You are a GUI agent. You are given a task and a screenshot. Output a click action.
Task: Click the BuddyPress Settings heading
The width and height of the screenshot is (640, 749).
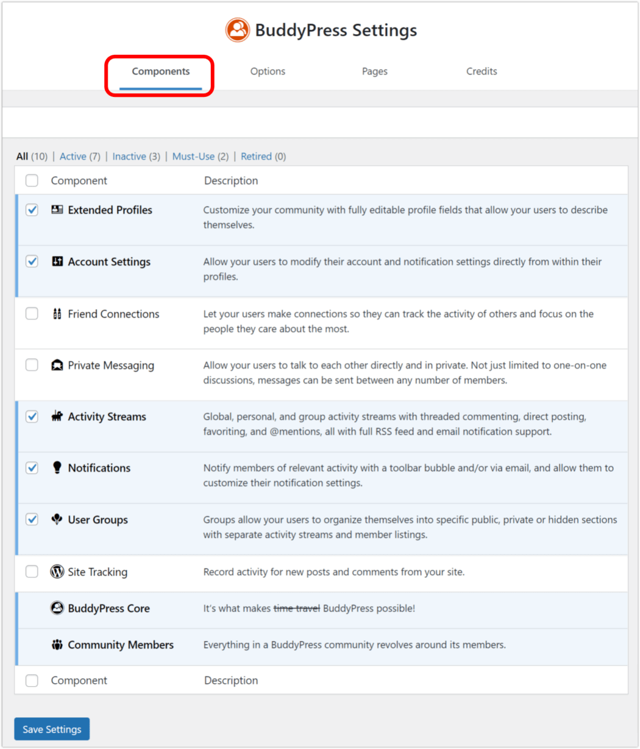point(336,30)
